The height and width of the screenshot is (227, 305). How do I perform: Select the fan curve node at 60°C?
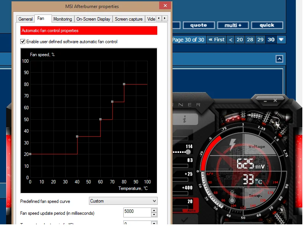(100, 119)
